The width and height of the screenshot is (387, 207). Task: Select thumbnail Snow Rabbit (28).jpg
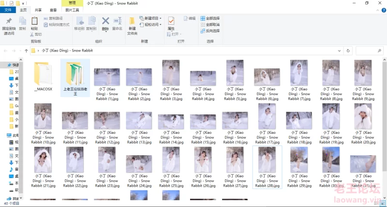tap(267, 160)
